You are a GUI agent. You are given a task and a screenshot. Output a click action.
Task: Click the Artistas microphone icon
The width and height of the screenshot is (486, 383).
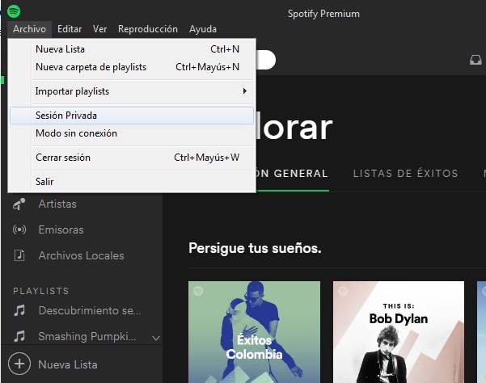click(19, 204)
